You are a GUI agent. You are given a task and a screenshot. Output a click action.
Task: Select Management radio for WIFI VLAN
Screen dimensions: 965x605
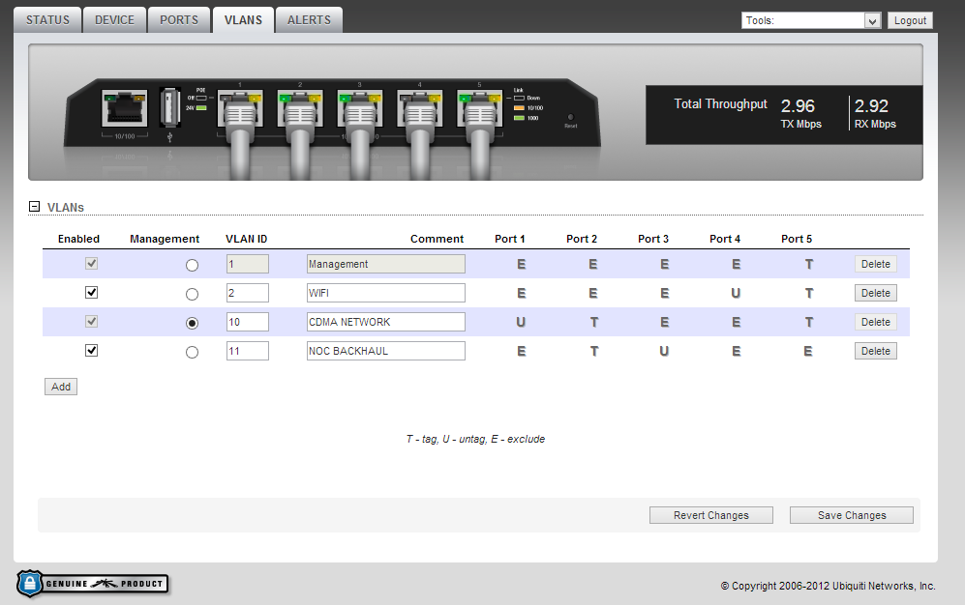click(192, 294)
